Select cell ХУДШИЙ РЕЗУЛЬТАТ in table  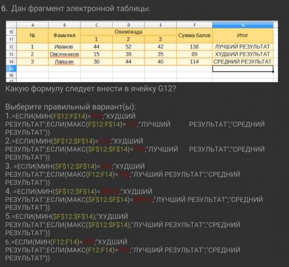243,54
